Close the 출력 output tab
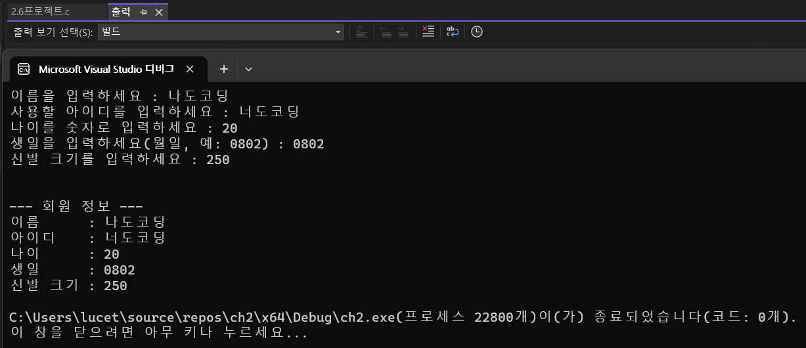 pyautogui.click(x=158, y=12)
